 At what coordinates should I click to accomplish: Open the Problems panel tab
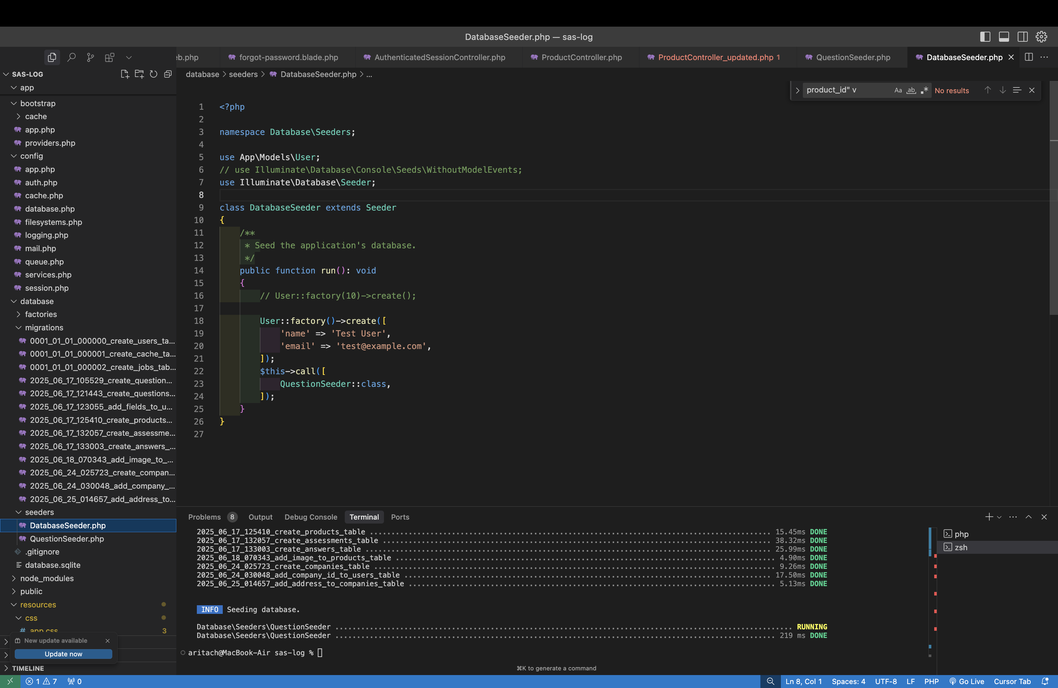(204, 517)
